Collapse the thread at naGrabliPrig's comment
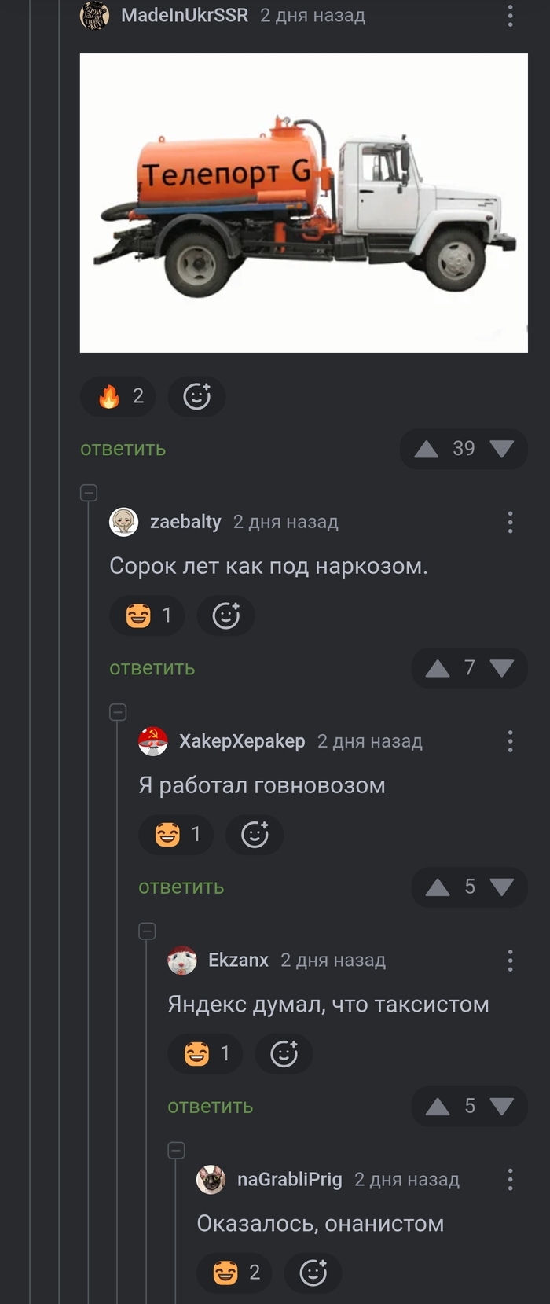This screenshot has width=550, height=1304. 176,1151
